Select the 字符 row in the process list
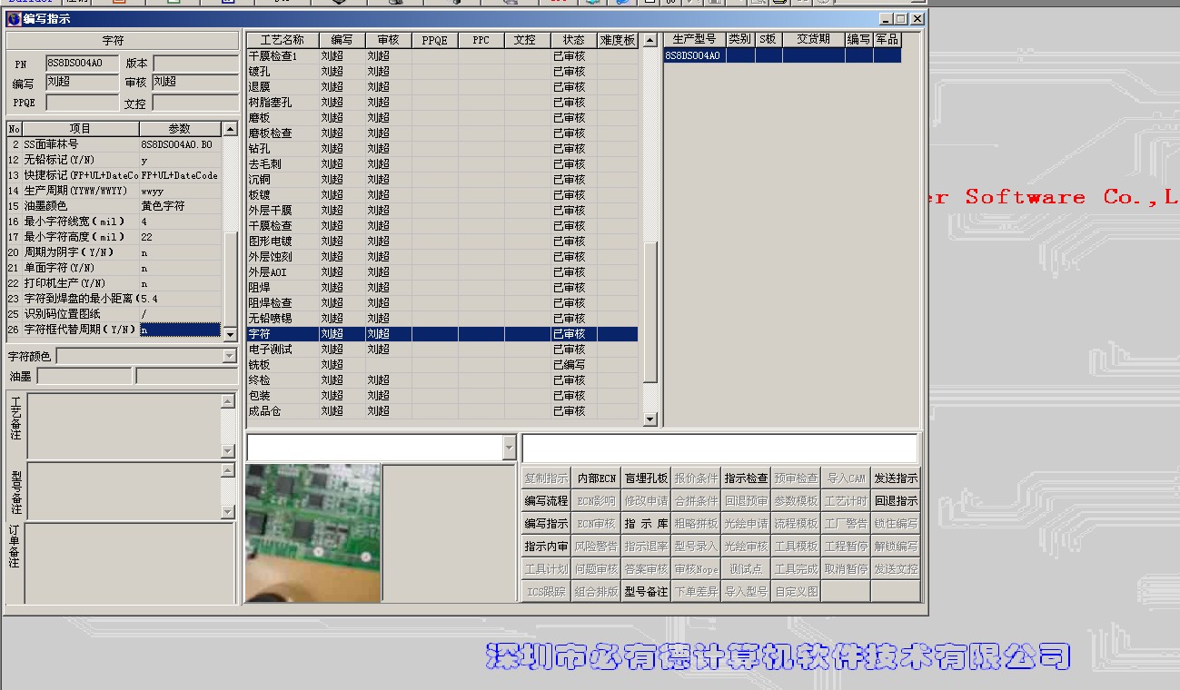The image size is (1180, 690). point(442,334)
